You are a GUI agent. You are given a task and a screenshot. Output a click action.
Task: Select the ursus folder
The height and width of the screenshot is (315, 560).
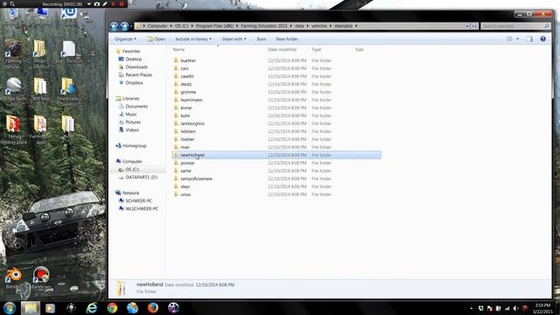(x=185, y=194)
